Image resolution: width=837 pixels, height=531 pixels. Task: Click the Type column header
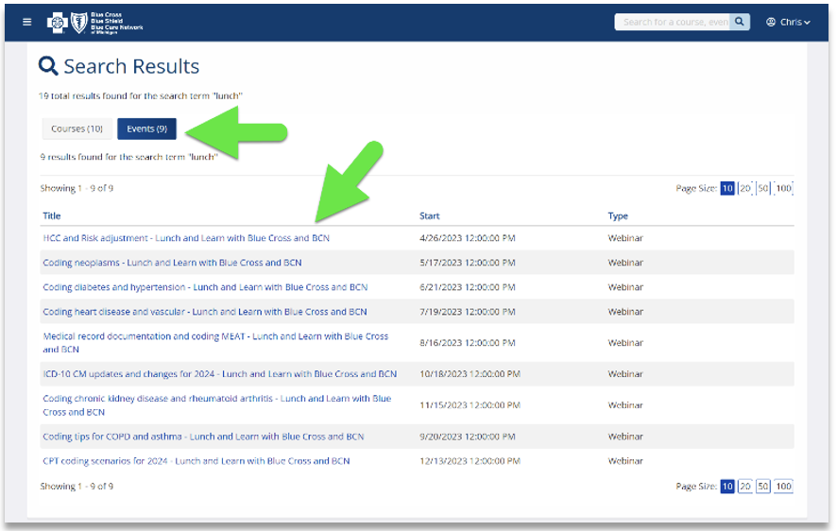tap(618, 215)
